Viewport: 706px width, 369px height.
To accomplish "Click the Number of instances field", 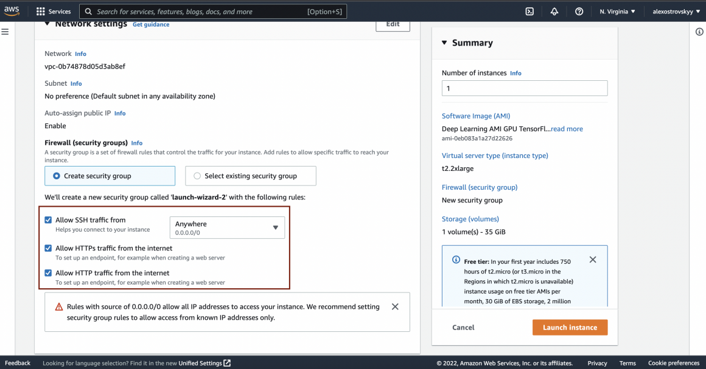I will click(x=524, y=88).
